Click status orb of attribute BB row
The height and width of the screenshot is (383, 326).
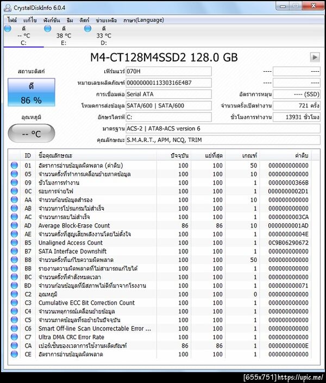(14, 268)
